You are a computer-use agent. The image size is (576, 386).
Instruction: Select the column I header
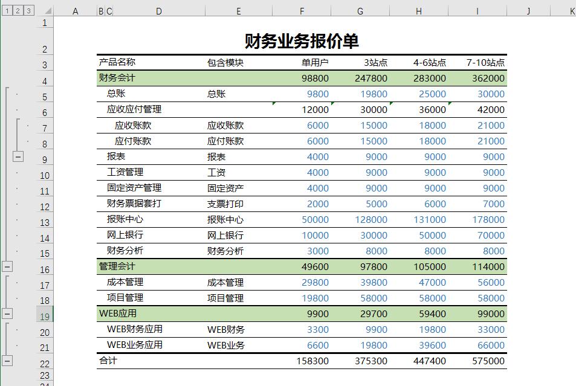(477, 10)
